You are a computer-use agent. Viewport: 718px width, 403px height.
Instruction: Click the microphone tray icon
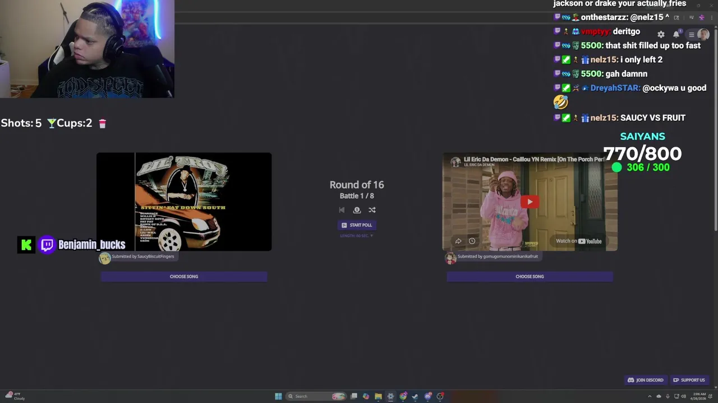tap(668, 396)
